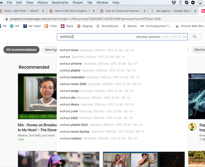Viewport: 205px width, 167px height.
Task: Choose the workout dance suggestion
Action: pyautogui.click(x=97, y=104)
